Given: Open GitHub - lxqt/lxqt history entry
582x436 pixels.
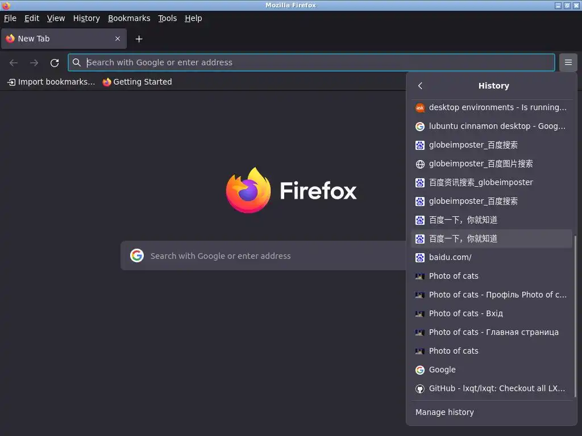Looking at the screenshot, I should pyautogui.click(x=492, y=388).
